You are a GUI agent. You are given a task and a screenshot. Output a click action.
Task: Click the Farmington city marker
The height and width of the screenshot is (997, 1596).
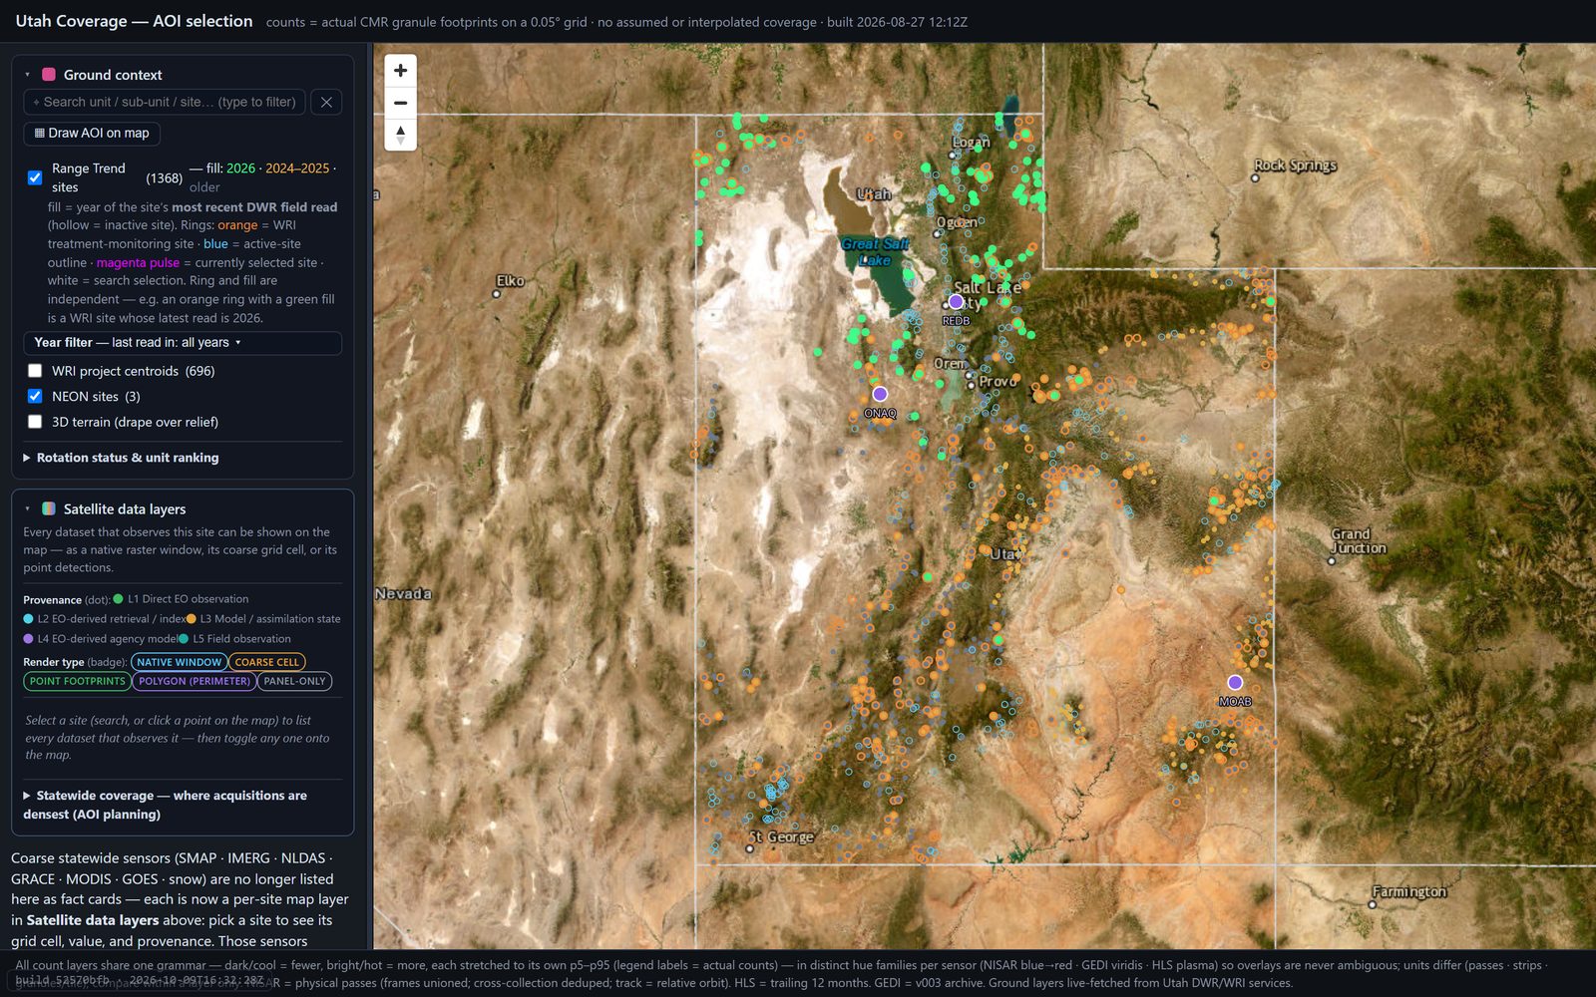coord(1373,905)
